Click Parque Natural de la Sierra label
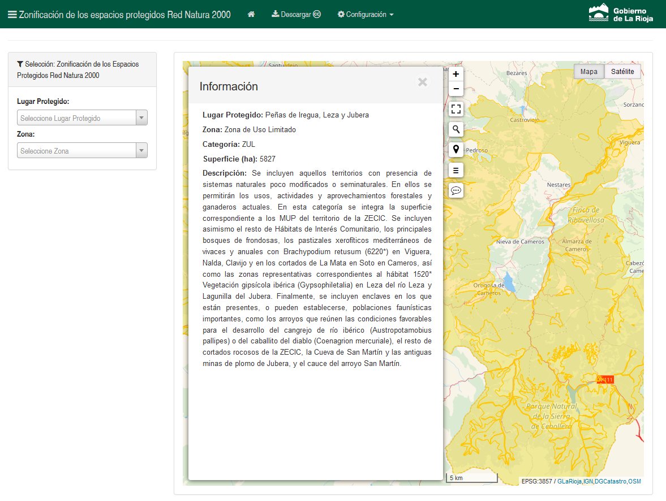 click(x=551, y=416)
